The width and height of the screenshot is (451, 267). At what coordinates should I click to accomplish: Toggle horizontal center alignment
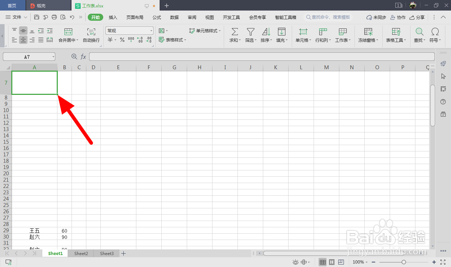(23, 40)
